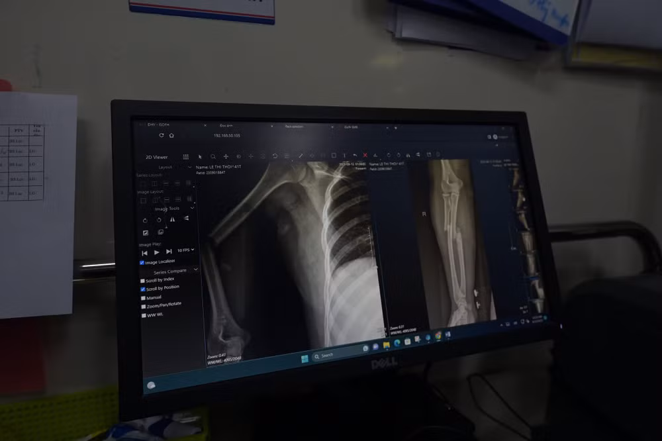The height and width of the screenshot is (441, 662).
Task: Uncheck Scroll by Position checkbox
Action: (x=143, y=289)
